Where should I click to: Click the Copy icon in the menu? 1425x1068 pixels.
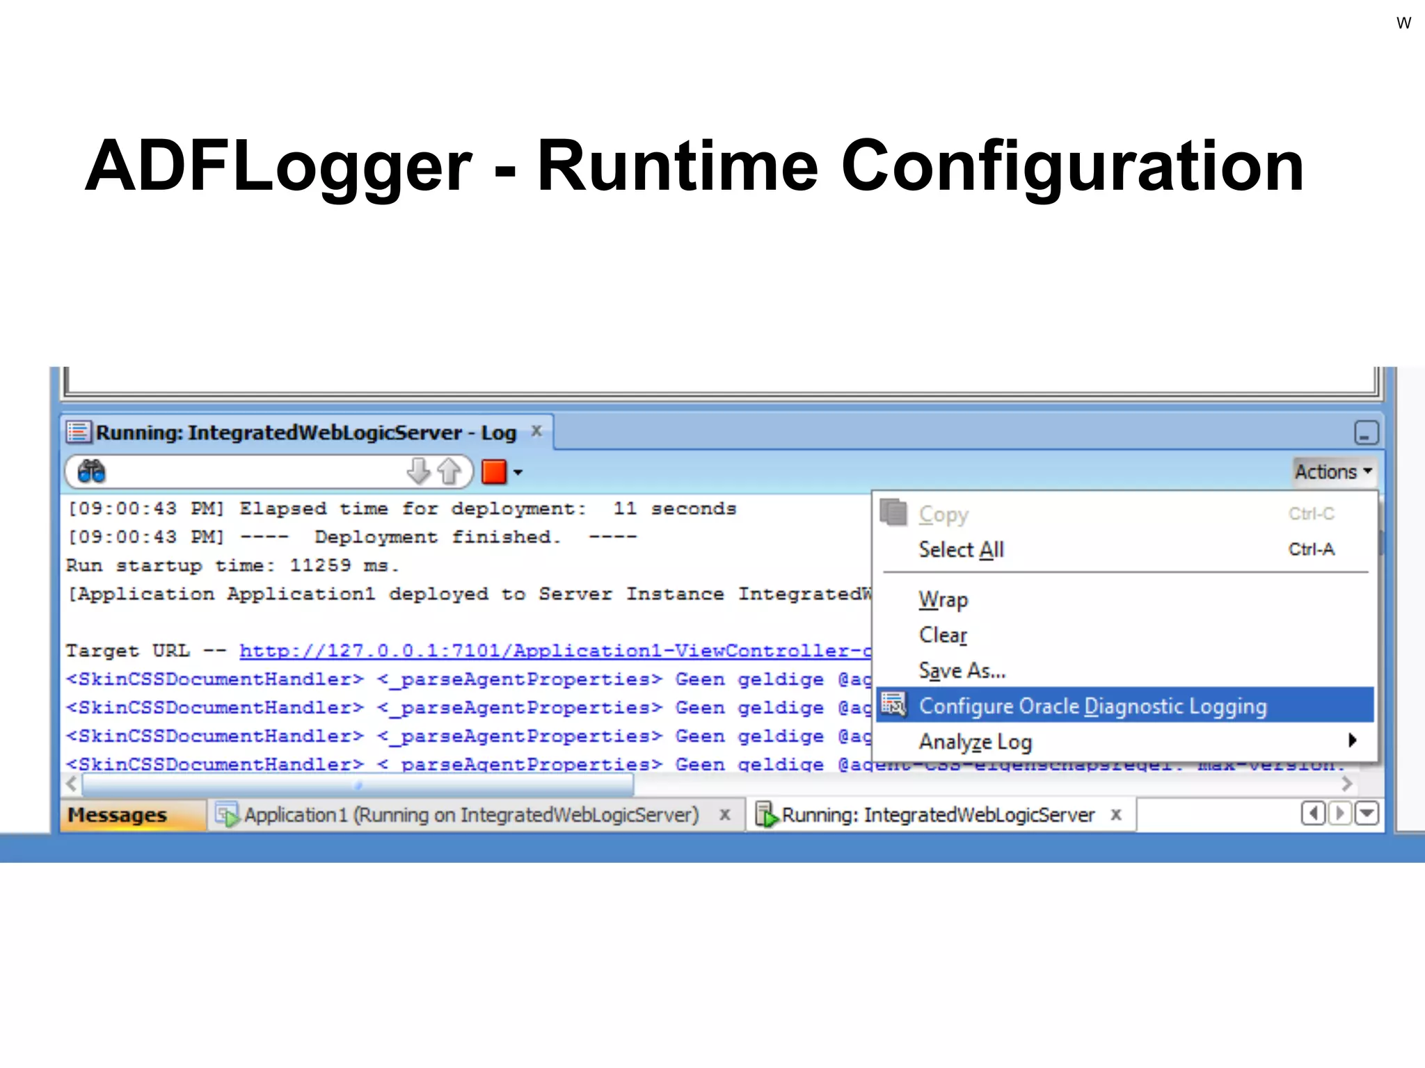tap(893, 512)
